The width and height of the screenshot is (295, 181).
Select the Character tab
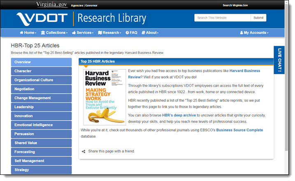(x=42, y=71)
